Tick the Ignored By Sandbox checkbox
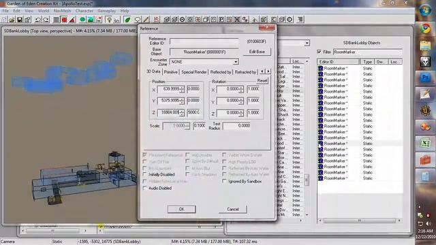436x245 pixels. point(224,181)
